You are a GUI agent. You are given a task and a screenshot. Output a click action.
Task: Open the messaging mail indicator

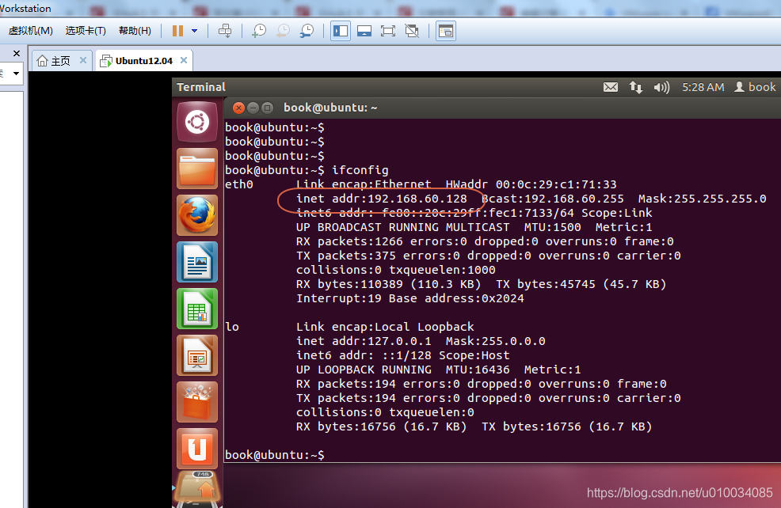click(611, 87)
